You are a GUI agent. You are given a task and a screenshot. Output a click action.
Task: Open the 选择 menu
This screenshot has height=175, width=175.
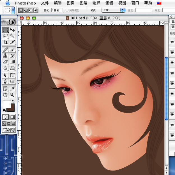click(x=96, y=3)
